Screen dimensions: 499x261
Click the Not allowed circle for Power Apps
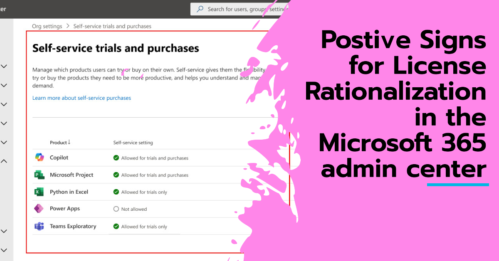pyautogui.click(x=116, y=209)
